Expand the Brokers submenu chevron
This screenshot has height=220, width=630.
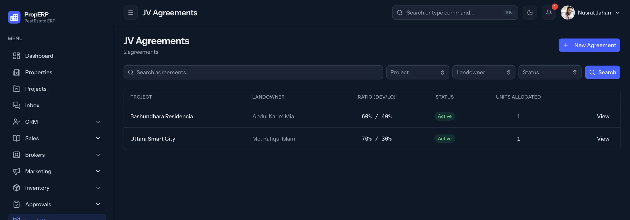coord(98,155)
